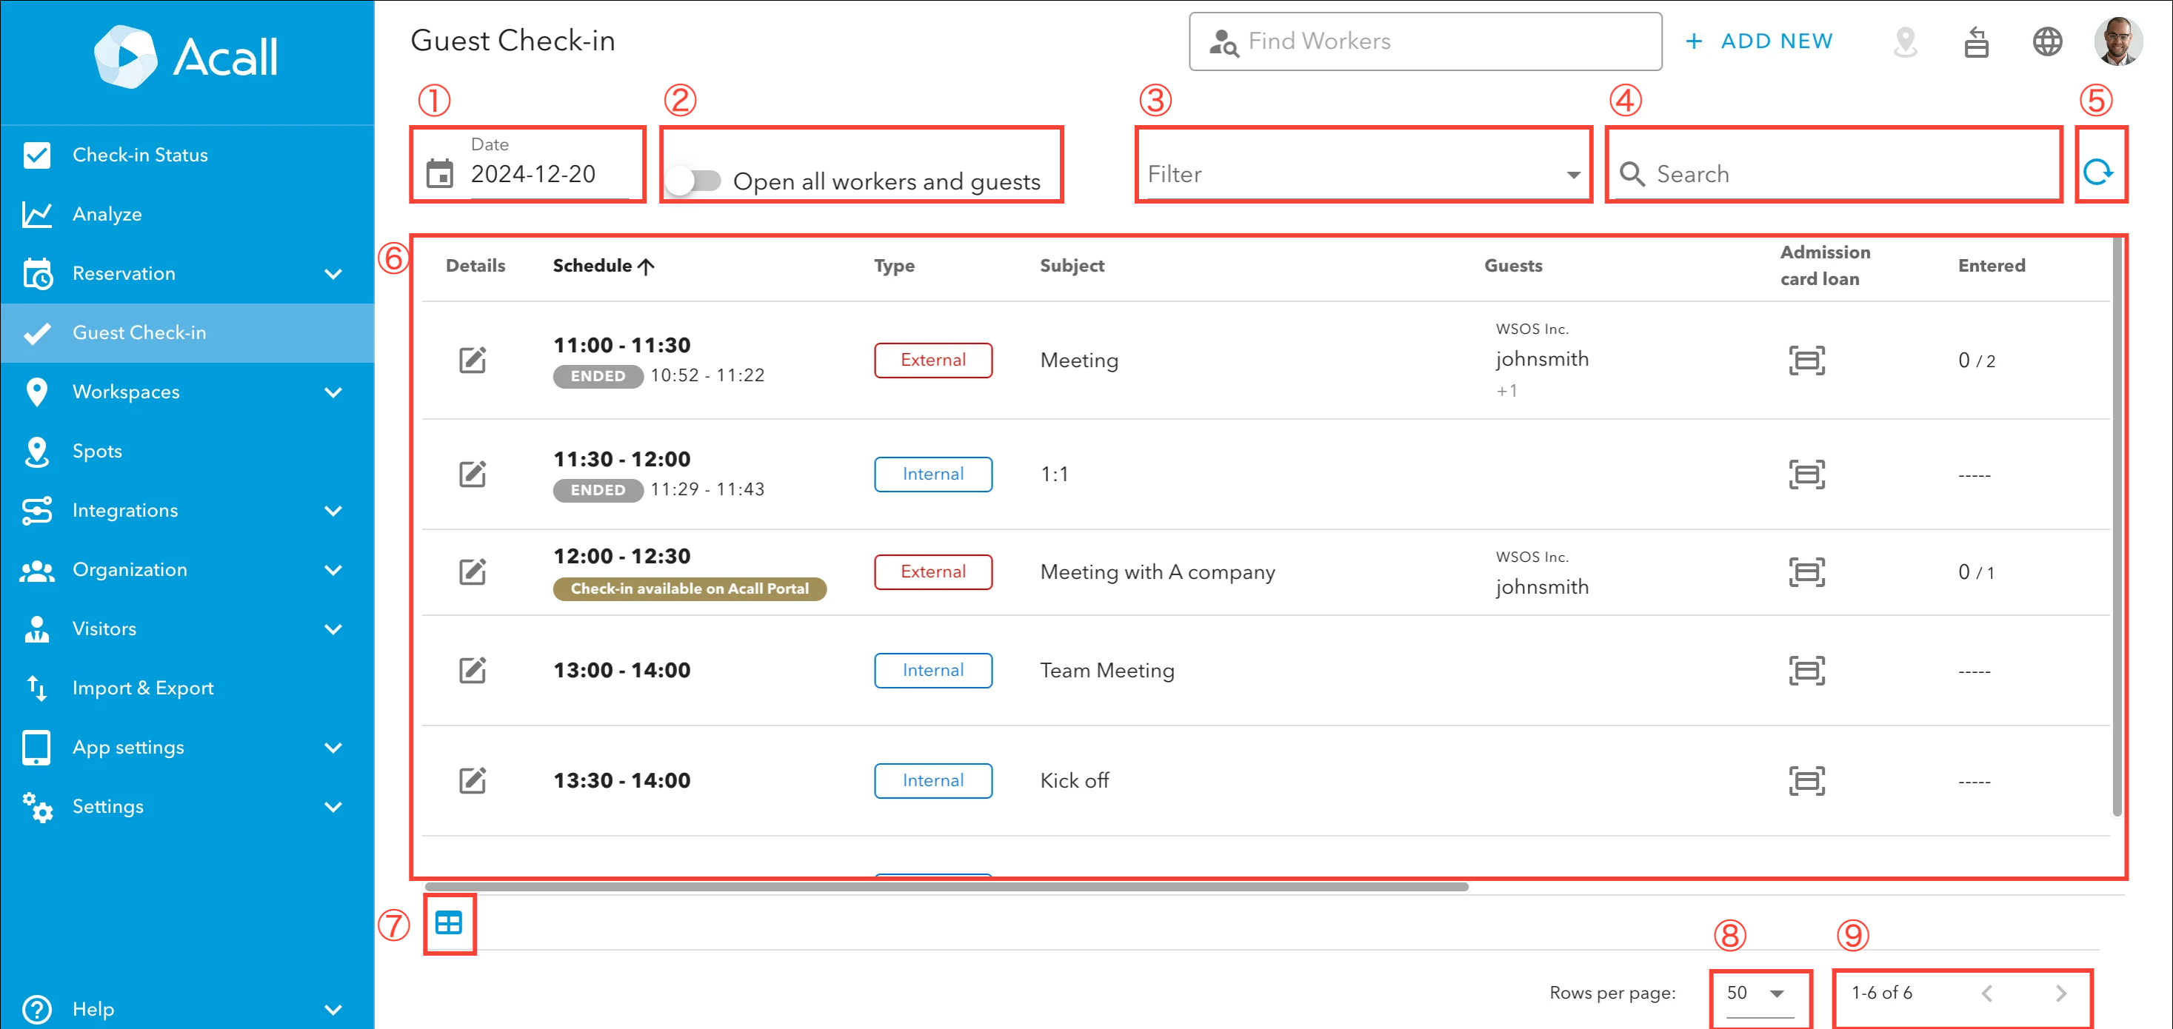Open the Rows per page dropdown
This screenshot has width=2173, height=1029.
click(x=1759, y=993)
